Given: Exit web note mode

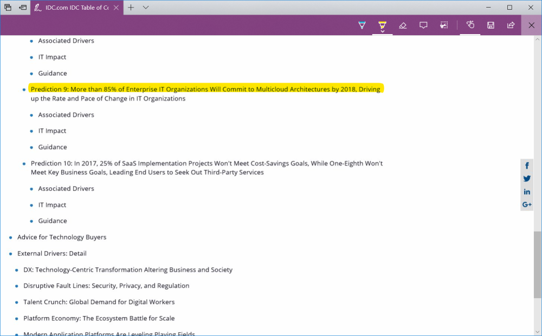Looking at the screenshot, I should [x=532, y=25].
